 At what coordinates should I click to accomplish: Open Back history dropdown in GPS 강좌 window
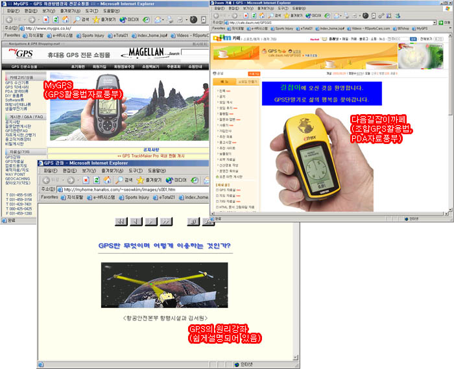64,180
